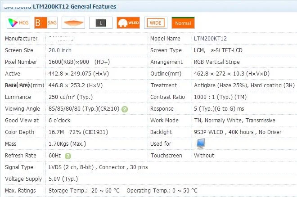Screen dimensions: 297x197
Task: Click the orange surface shape icon
Action: (73, 22)
